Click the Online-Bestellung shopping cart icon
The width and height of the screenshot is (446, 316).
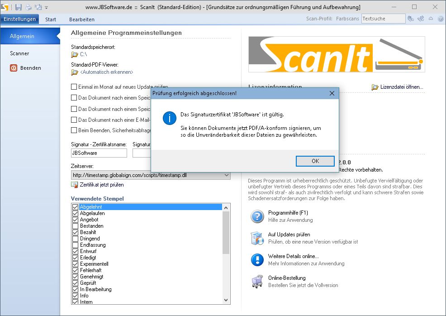pos(257,282)
